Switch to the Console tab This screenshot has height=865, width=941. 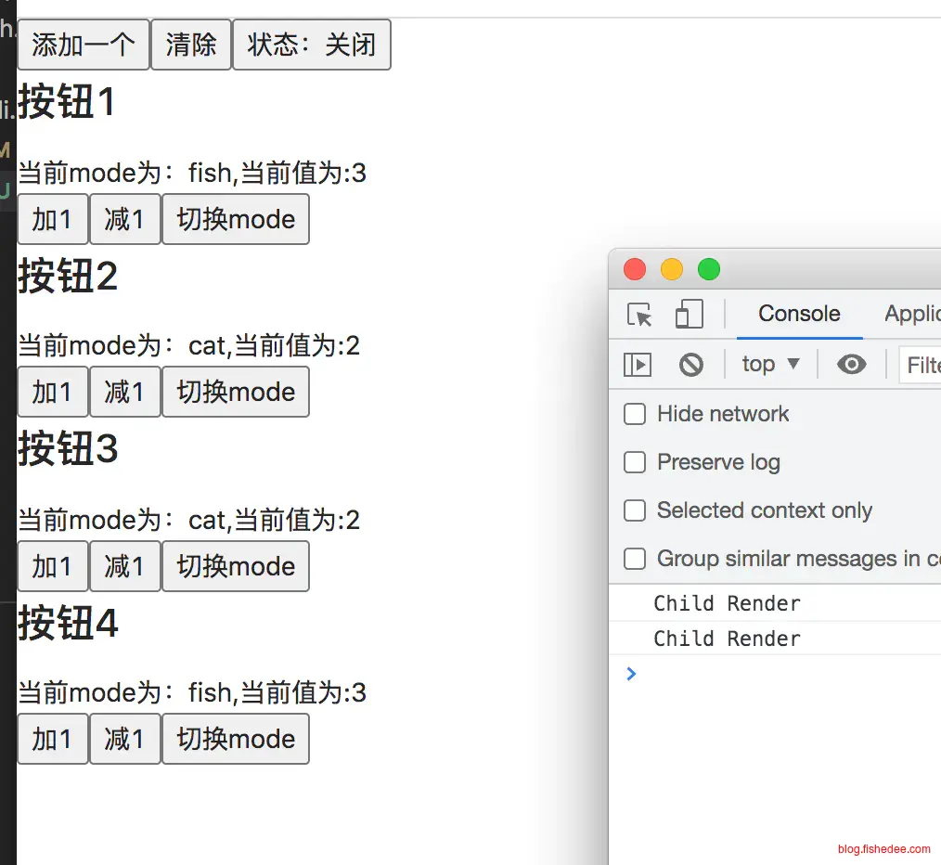(x=799, y=314)
